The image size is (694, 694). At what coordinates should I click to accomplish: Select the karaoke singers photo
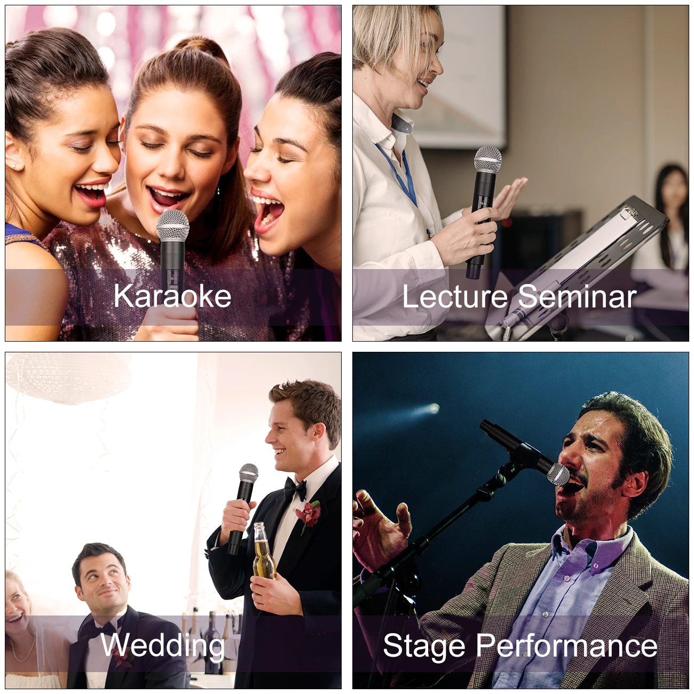tap(173, 173)
